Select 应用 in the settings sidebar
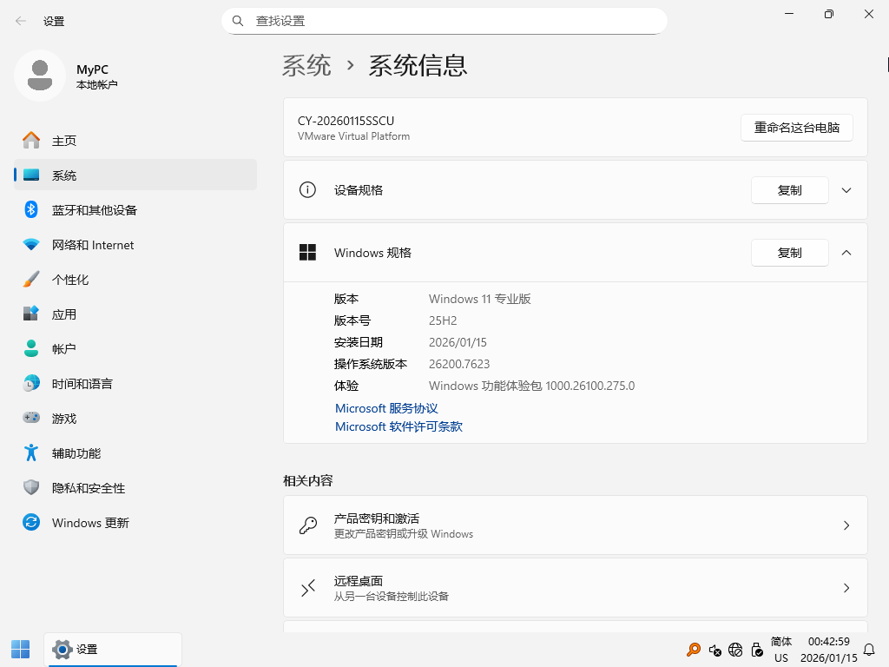The image size is (889, 667). [x=64, y=314]
